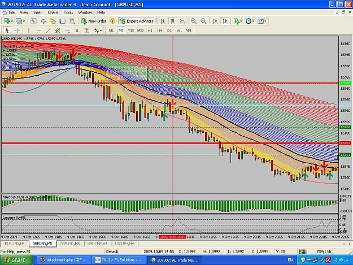Select the Equidistant Channel tool
The width and height of the screenshot is (353, 265).
point(58,31)
